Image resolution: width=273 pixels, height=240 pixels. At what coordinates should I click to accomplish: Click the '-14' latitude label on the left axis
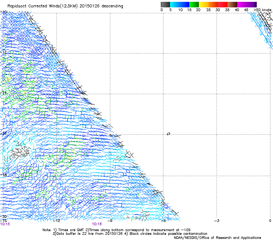coord(4,93)
